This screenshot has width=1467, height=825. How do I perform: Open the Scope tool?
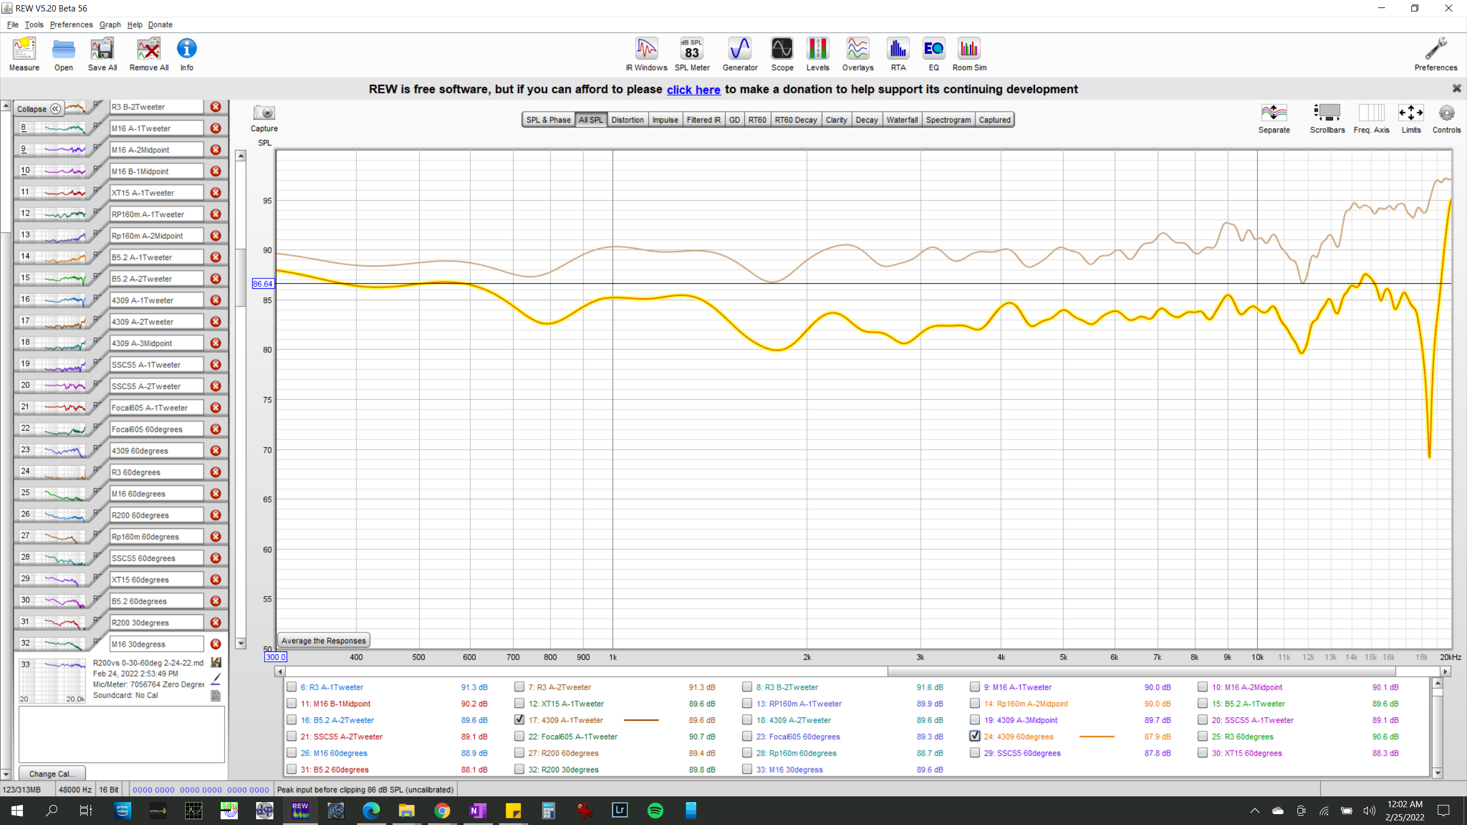[782, 54]
